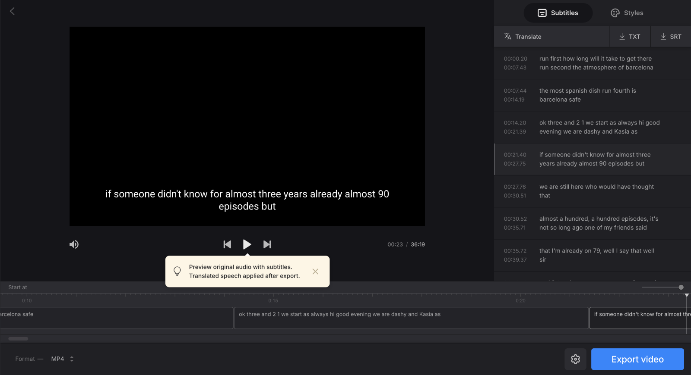This screenshot has height=375, width=691.
Task: Click start timestamp 00:00.20
Action: [x=515, y=59]
